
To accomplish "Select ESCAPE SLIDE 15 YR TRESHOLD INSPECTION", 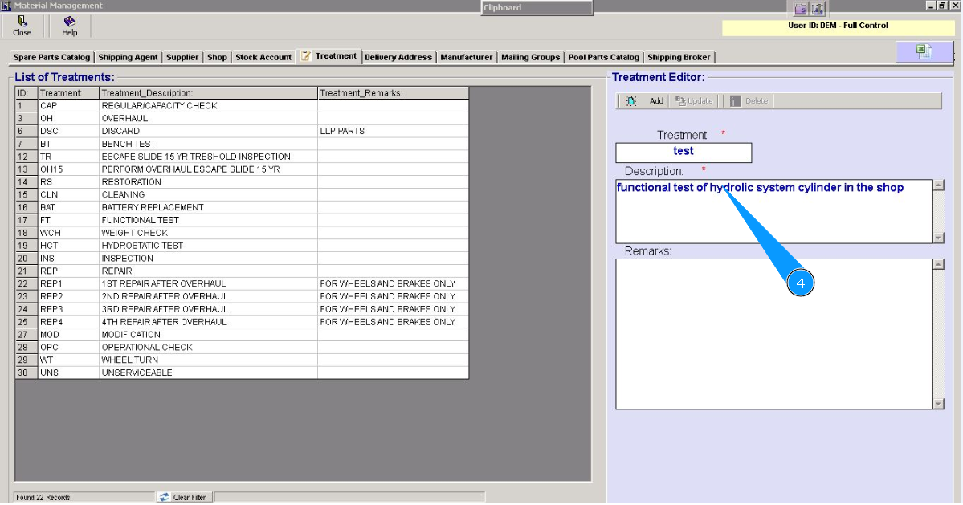I will [x=242, y=157].
